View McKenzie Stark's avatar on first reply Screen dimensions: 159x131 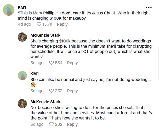click(22, 37)
